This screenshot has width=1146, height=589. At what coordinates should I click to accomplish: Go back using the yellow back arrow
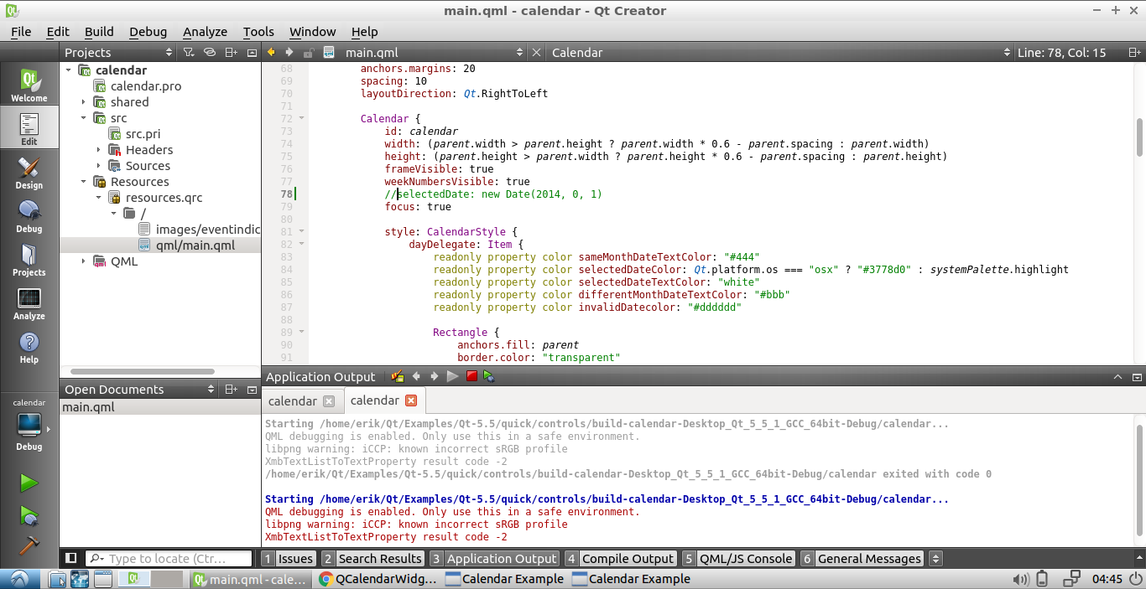272,52
